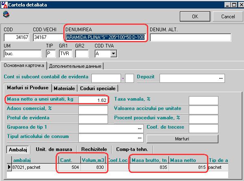This screenshot has height=181, width=244.
Task: Click the TIP field containing P
Action: point(51,54)
